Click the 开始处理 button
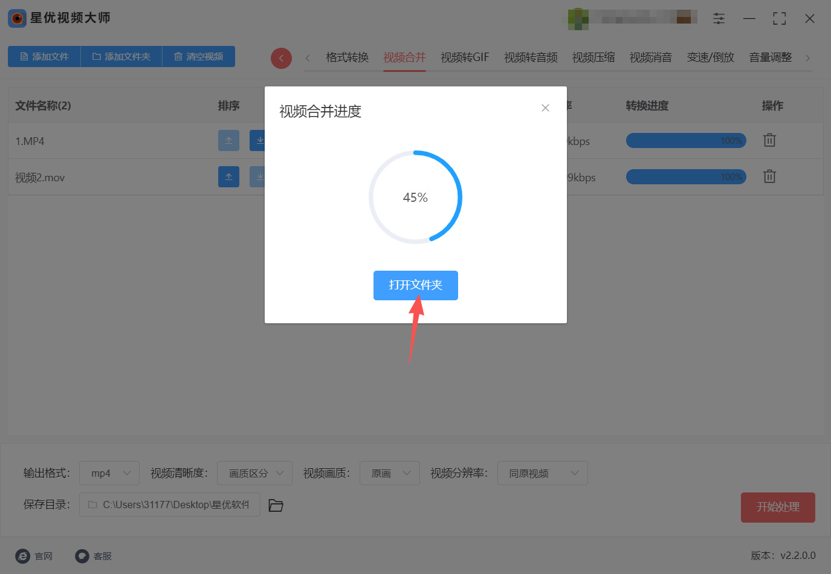The width and height of the screenshot is (831, 574). tap(778, 508)
